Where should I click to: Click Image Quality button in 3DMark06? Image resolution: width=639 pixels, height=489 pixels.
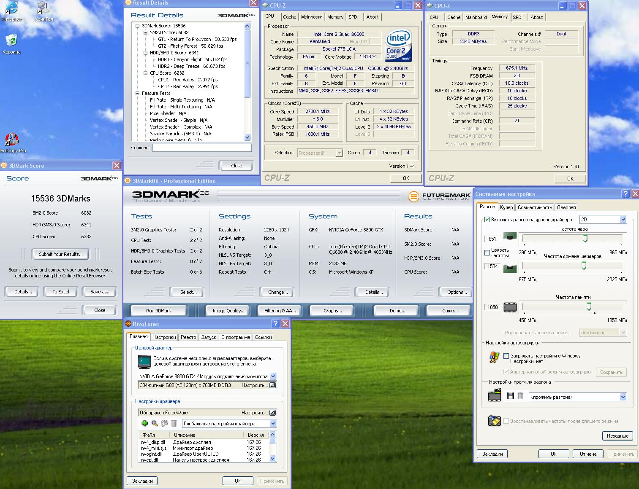228,311
